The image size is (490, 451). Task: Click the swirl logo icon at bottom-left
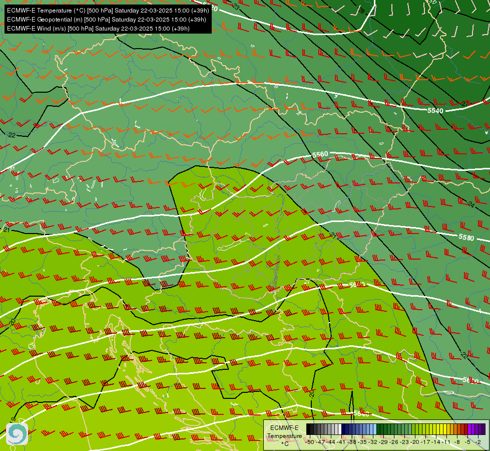click(x=17, y=434)
